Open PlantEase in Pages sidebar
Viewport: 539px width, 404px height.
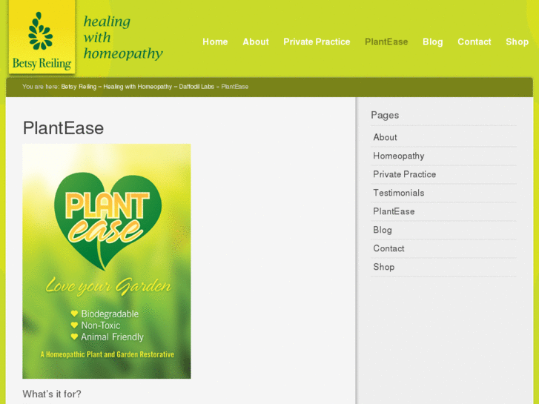click(394, 211)
